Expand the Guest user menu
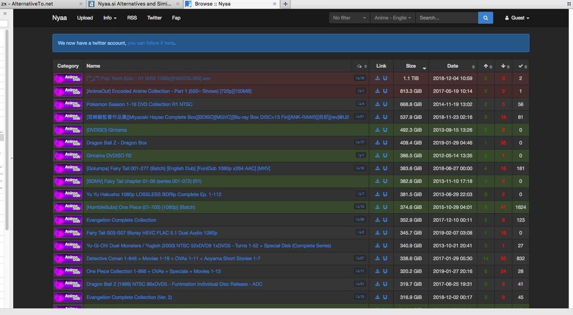 [517, 18]
